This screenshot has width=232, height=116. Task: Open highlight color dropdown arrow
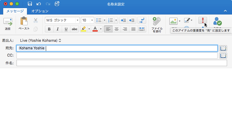[89, 29]
